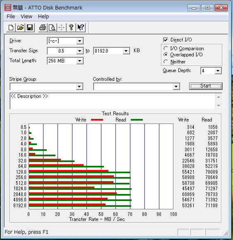Image resolution: width=233 pixels, height=240 pixels.
Task: Expand the Stripe Group dropdown
Action: 79,87
